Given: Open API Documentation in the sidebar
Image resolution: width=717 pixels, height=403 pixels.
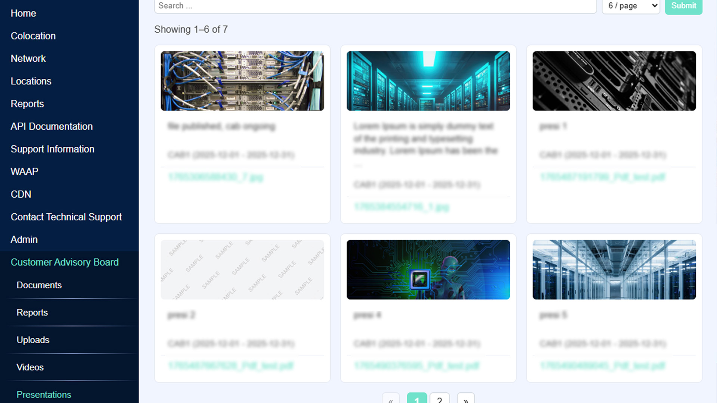Looking at the screenshot, I should 52,126.
